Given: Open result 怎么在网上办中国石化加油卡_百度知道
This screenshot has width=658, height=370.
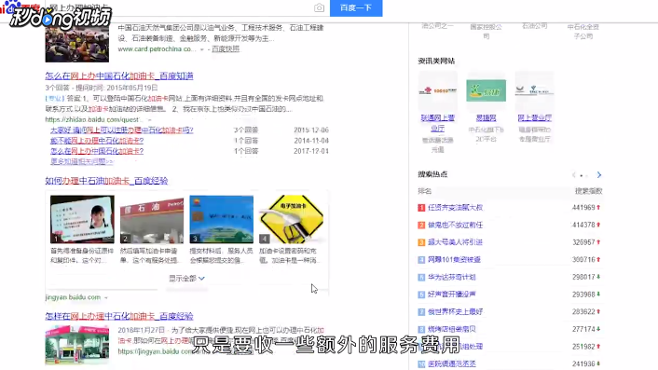Looking at the screenshot, I should 119,75.
